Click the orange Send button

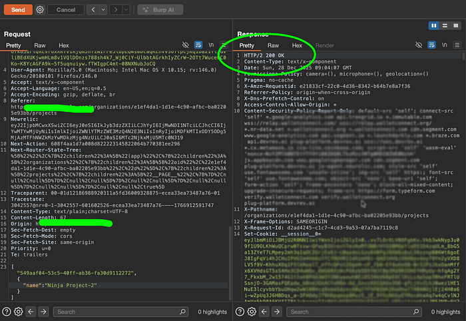(x=18, y=10)
